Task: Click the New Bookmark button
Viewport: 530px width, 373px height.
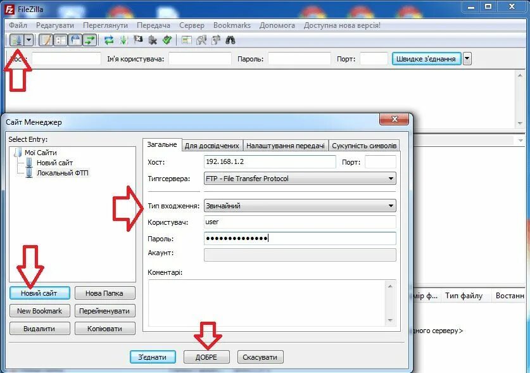Action: (x=39, y=311)
